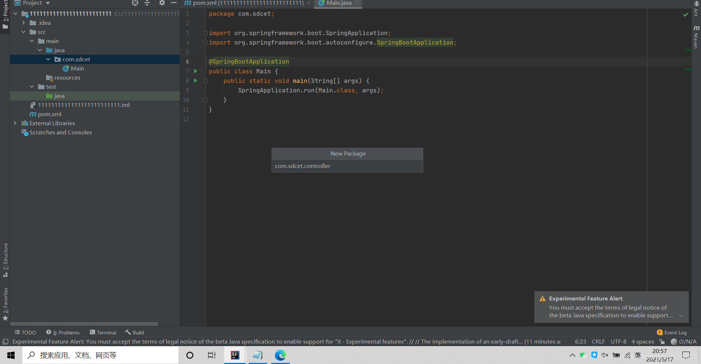The width and height of the screenshot is (701, 364).
Task: Select the resources folder
Action: [x=63, y=77]
